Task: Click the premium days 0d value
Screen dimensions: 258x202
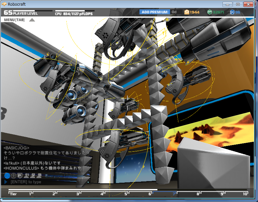Action: pyautogui.click(x=174, y=12)
